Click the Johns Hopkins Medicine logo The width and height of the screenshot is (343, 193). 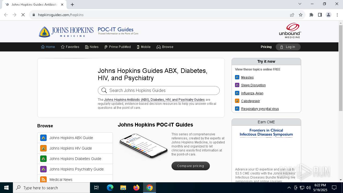pos(66,32)
